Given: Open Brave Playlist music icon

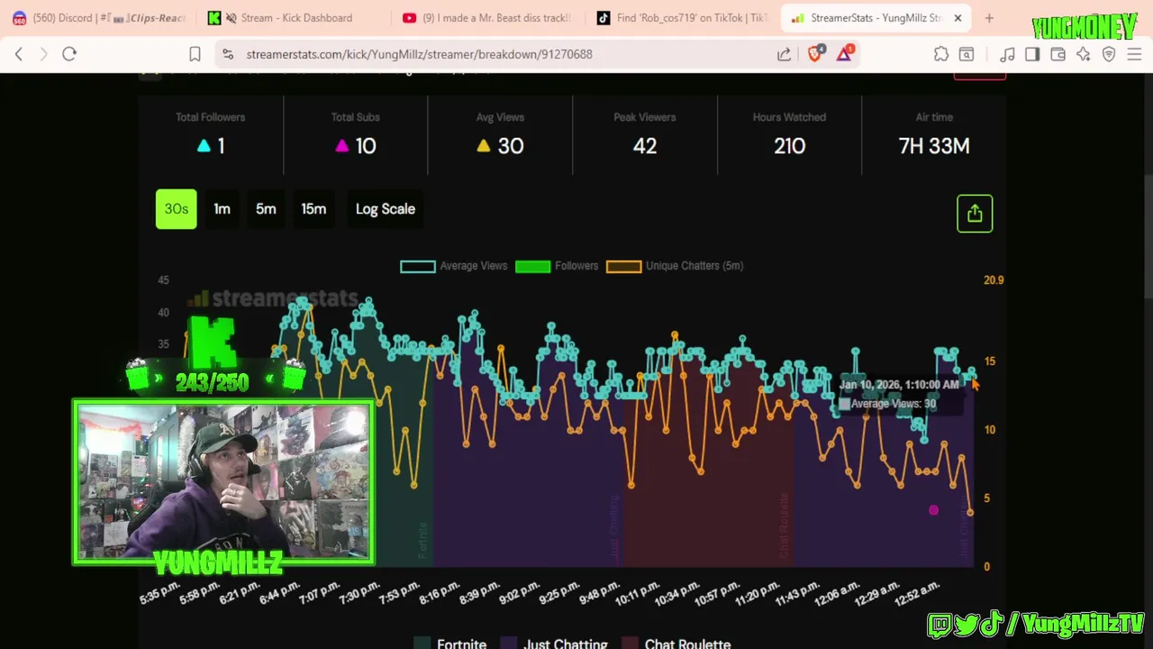Looking at the screenshot, I should point(1007,54).
